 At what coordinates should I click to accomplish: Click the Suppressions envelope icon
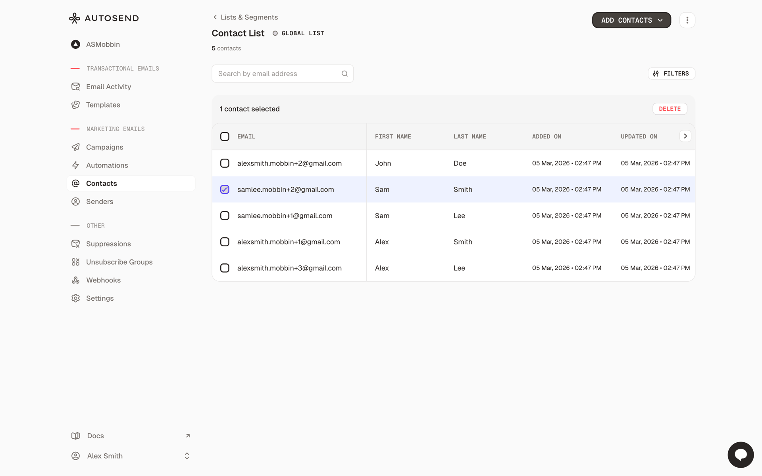coord(75,244)
